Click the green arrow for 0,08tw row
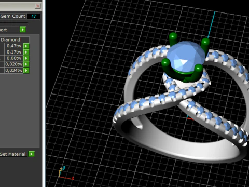The height and width of the screenshot is (187, 249). coord(26,58)
